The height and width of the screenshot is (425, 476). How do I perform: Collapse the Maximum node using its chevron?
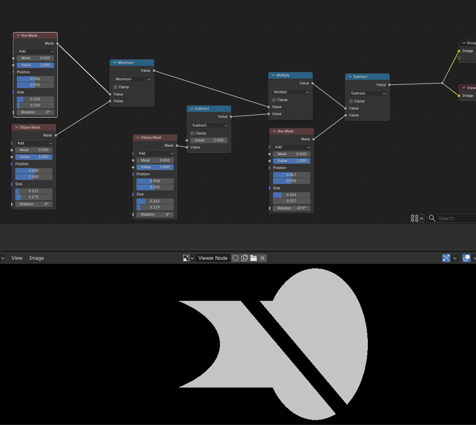click(115, 63)
